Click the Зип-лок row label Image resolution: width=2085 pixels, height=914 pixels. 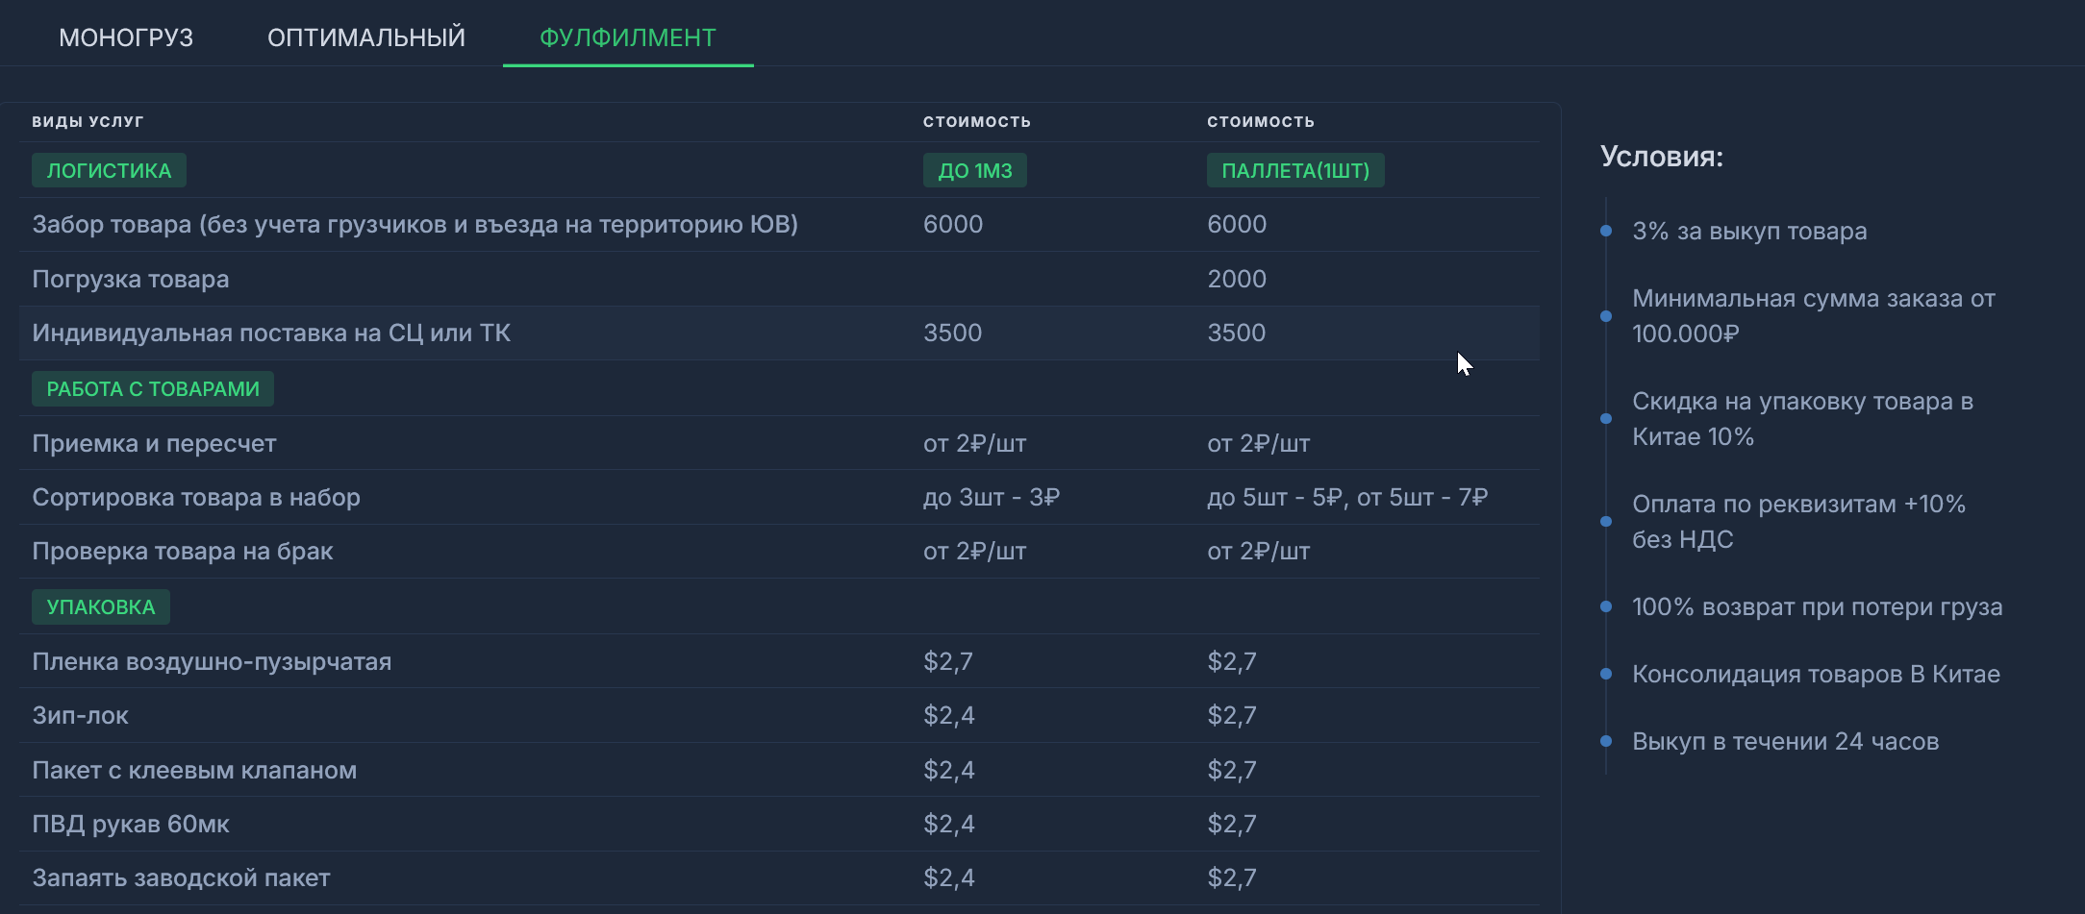(81, 715)
